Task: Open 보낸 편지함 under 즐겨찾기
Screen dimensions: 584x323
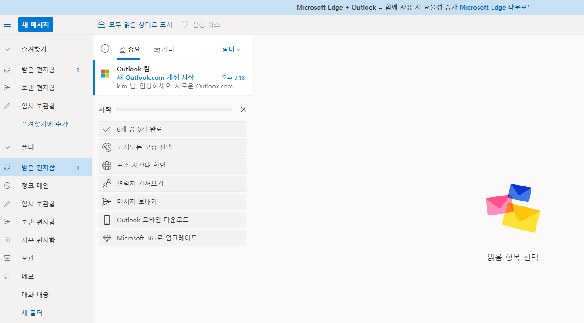Action: [x=46, y=88]
